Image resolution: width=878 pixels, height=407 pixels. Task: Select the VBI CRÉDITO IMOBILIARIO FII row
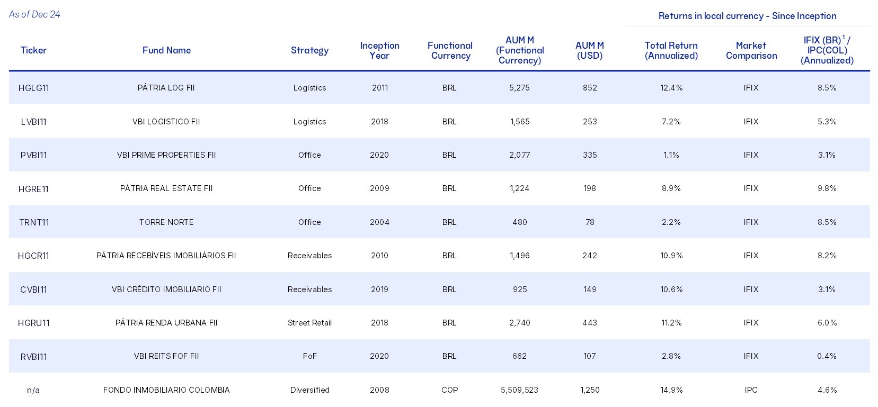point(166,290)
